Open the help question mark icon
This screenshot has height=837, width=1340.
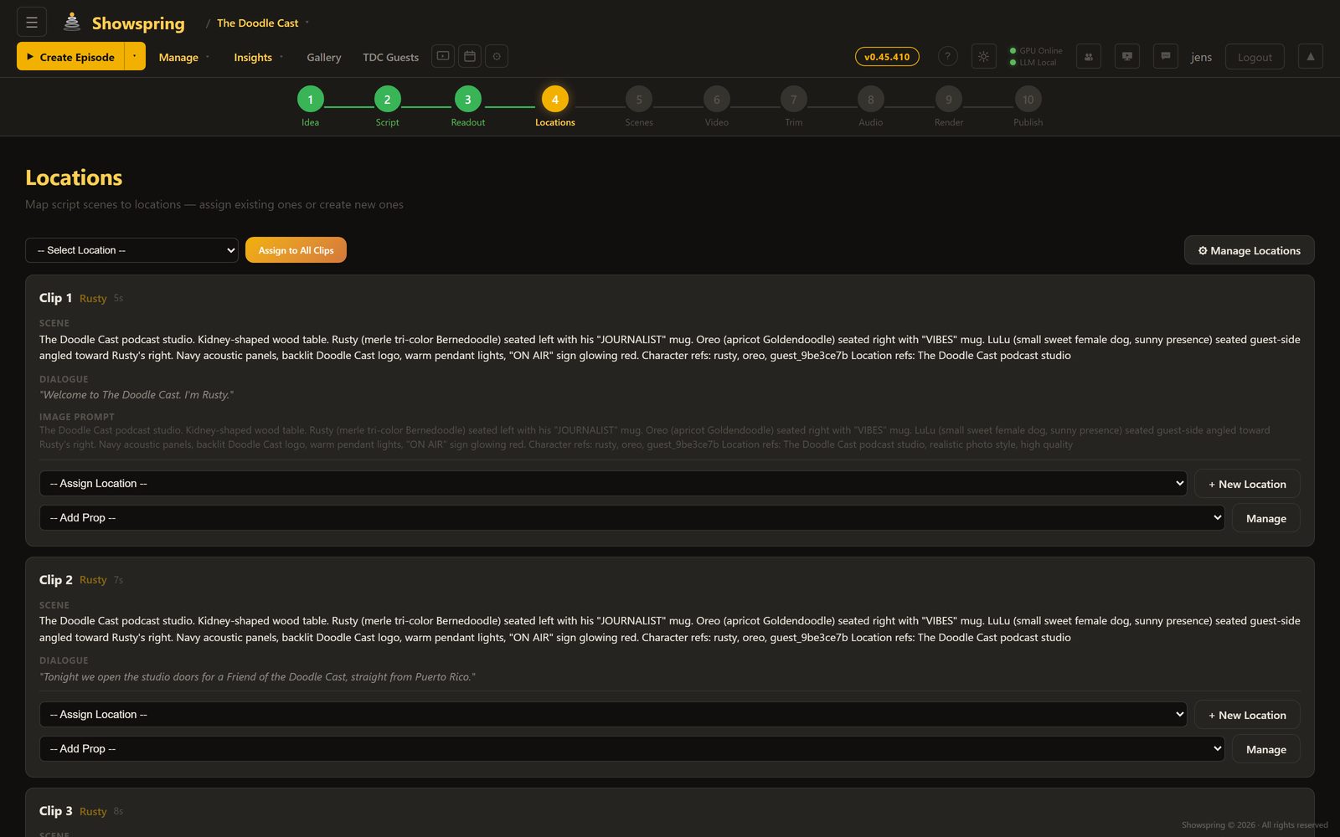coord(947,56)
